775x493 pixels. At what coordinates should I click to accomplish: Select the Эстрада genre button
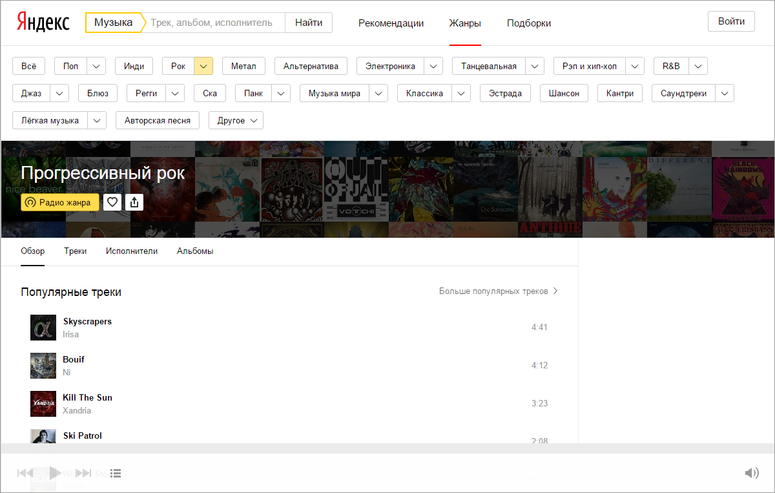[x=505, y=93]
